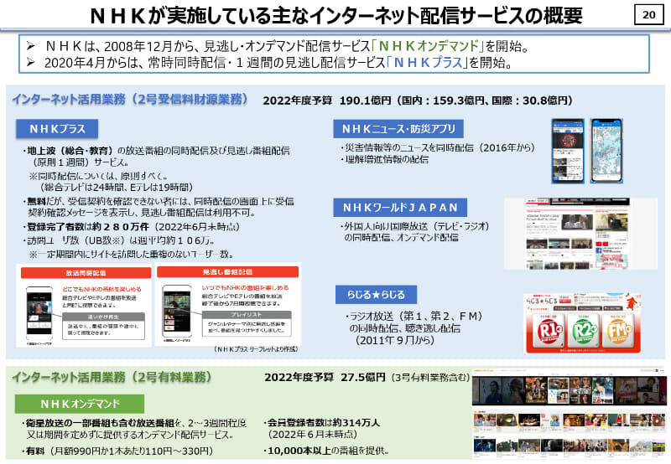Click the caption (NHKプラス リーフレットより作成)
This screenshot has width=671, height=464.
point(256,349)
